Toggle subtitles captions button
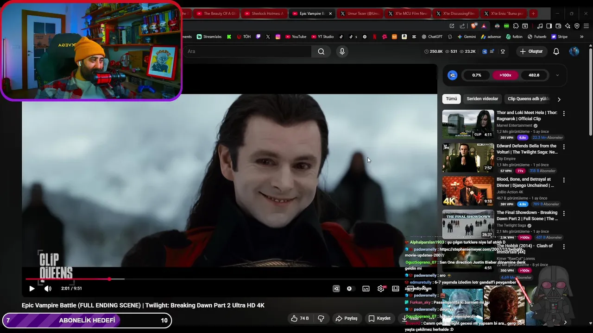Viewport: 593px width, 333px height. click(366, 289)
